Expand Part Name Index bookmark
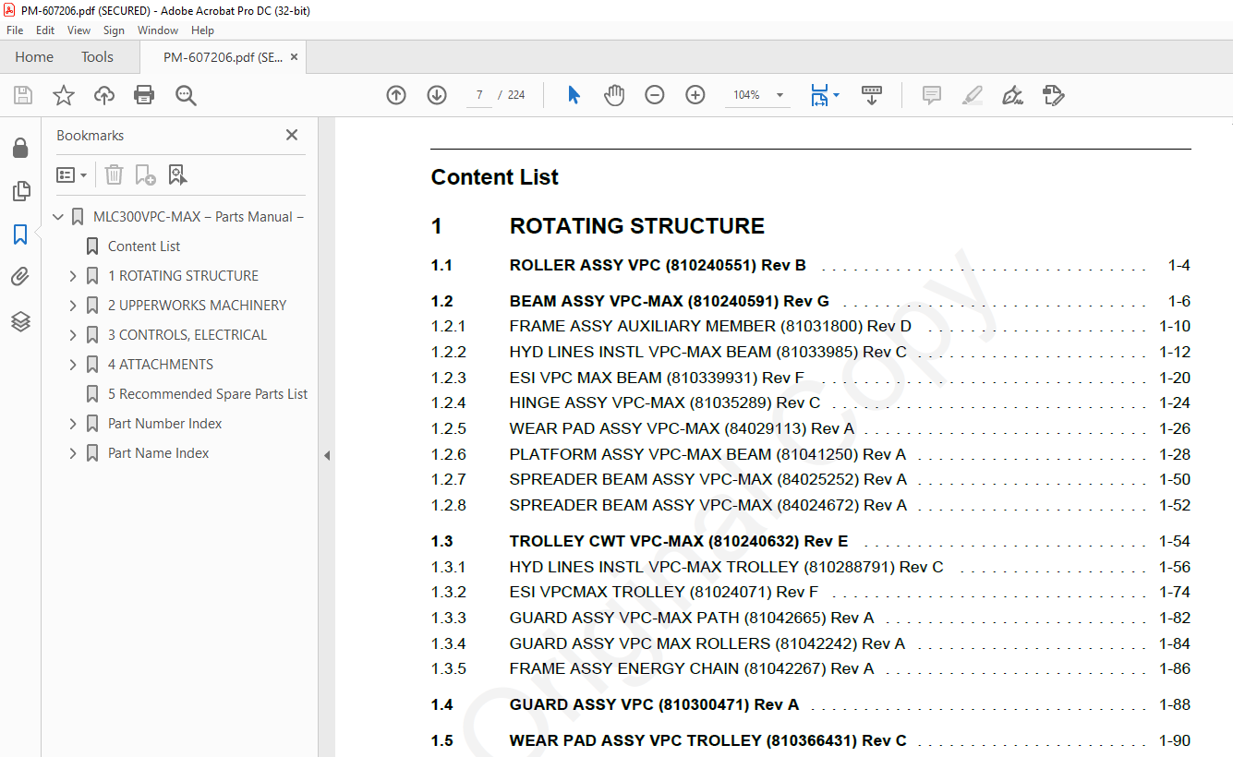1233x757 pixels. click(73, 453)
